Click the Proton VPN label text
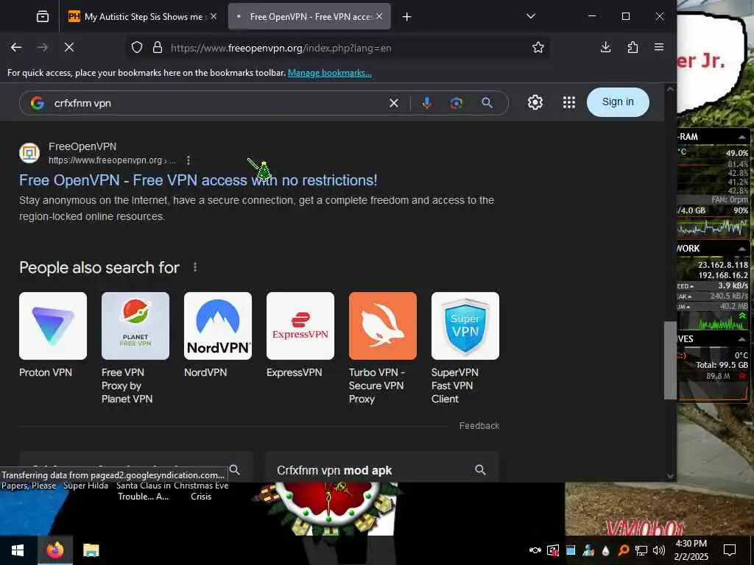 (45, 372)
